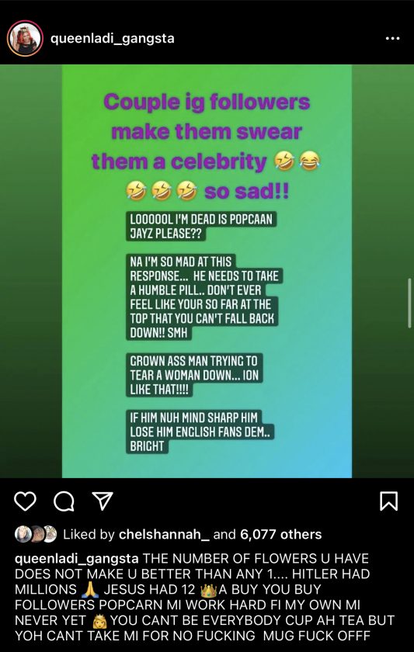This screenshot has height=652, width=414.
Task: Click the scrollbar on right edge
Action: click(409, 303)
